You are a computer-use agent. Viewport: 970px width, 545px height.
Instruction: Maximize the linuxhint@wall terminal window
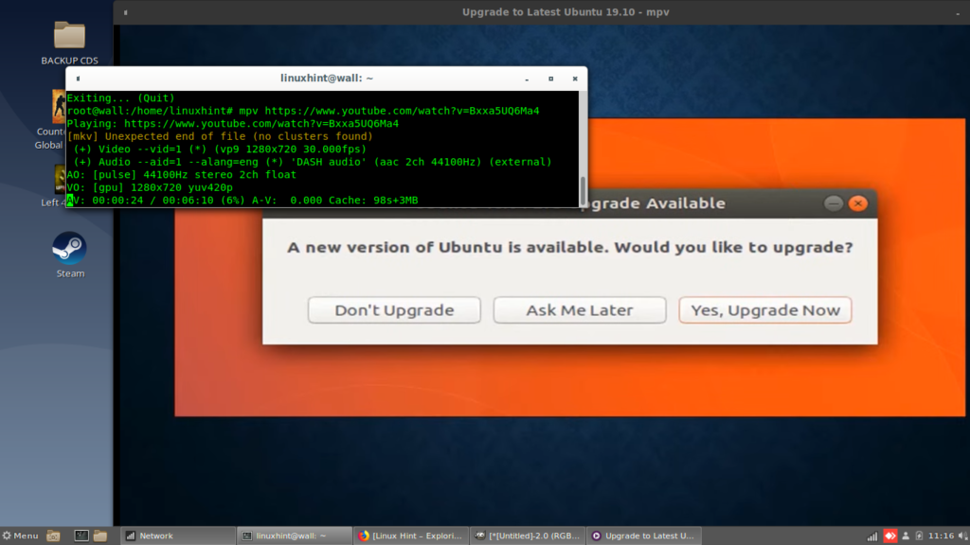[550, 79]
